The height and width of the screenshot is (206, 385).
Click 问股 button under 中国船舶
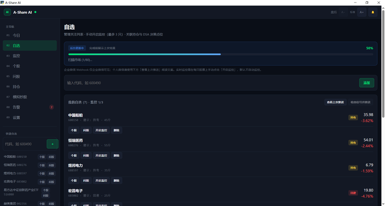pyautogui.click(x=86, y=130)
